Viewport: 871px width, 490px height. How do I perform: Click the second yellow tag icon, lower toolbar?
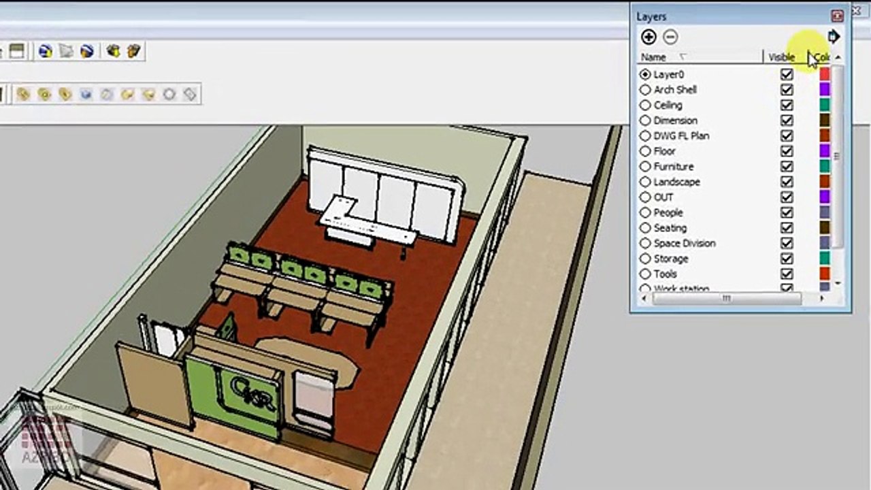44,94
